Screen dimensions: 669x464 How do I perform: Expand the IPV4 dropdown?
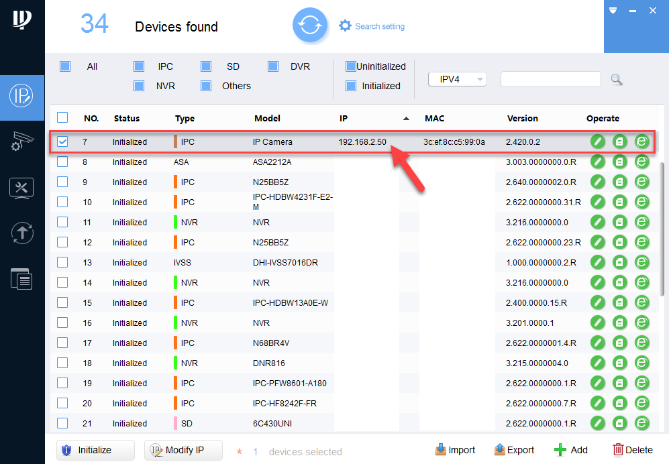pyautogui.click(x=457, y=79)
